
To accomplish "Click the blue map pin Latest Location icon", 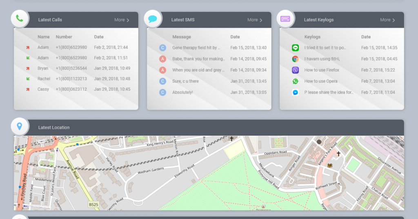I will point(20,126).
